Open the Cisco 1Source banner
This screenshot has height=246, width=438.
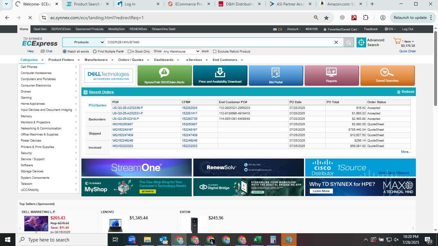(x=360, y=168)
